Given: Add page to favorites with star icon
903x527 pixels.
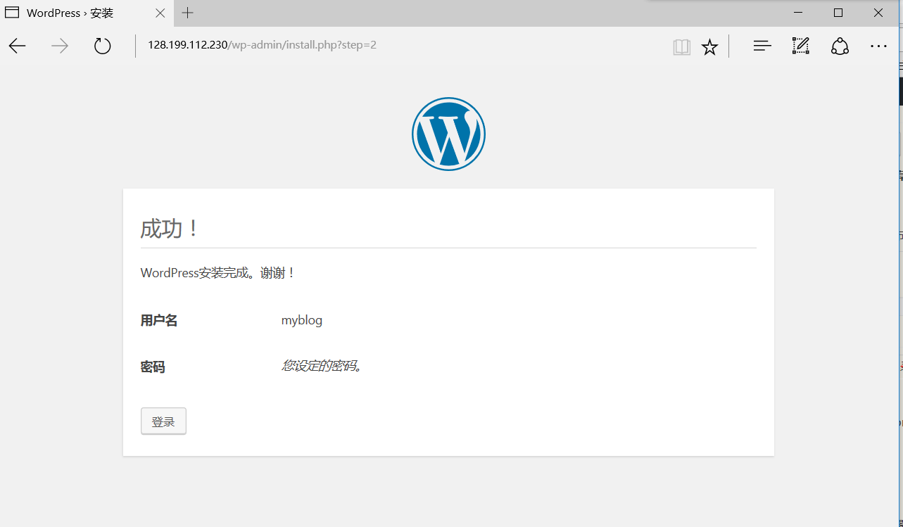Looking at the screenshot, I should [x=709, y=47].
